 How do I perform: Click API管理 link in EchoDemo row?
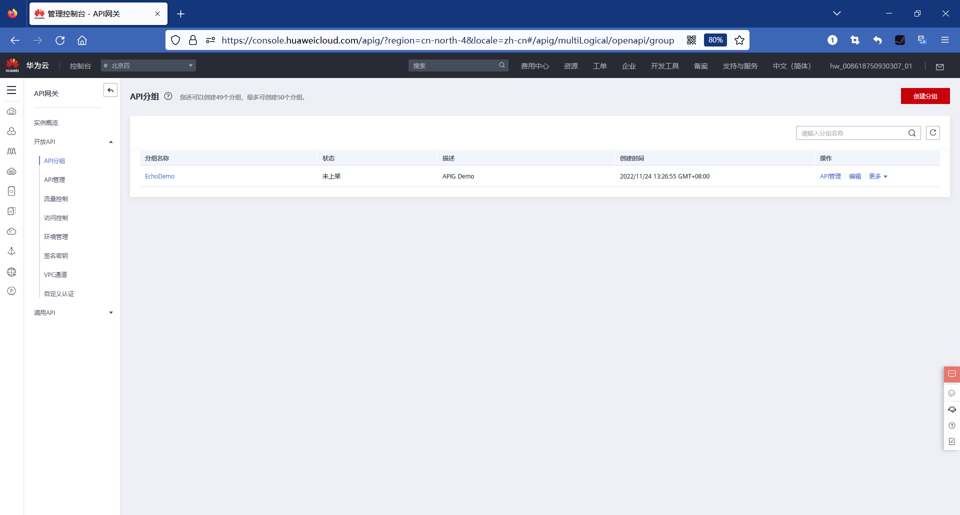click(x=830, y=176)
